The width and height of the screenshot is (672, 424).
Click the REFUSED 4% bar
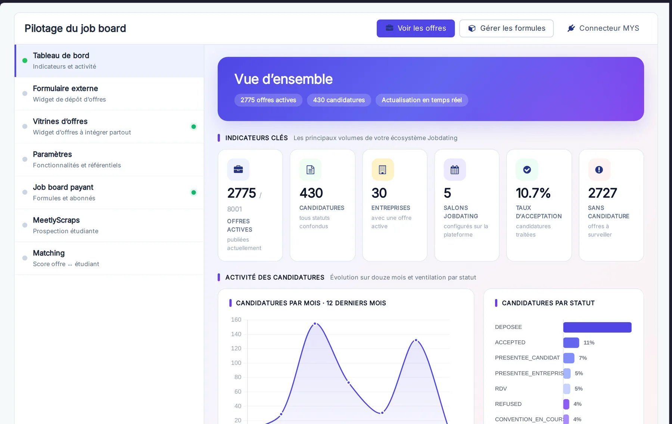point(566,404)
